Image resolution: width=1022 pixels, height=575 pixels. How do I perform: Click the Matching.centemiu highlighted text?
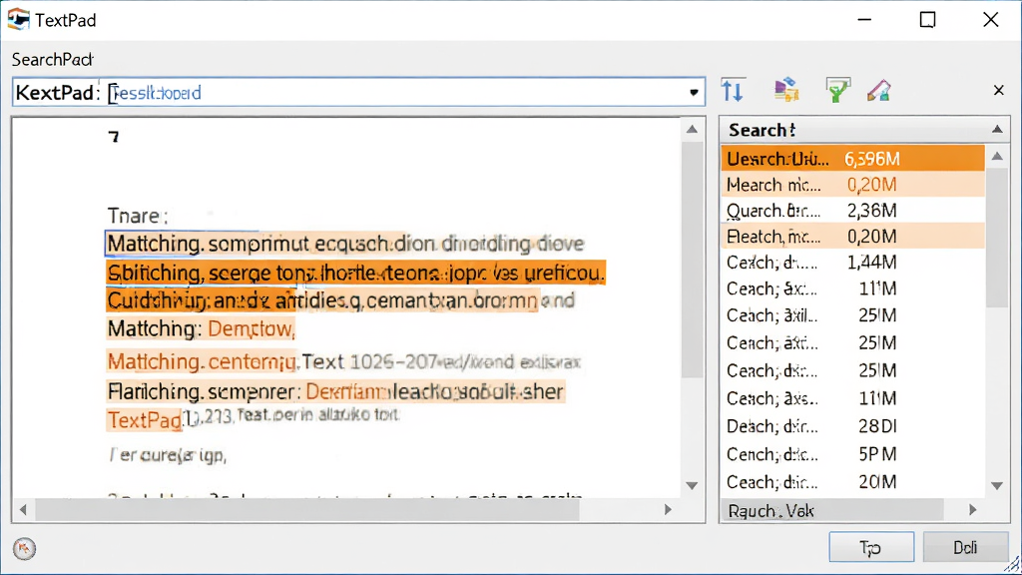(x=203, y=361)
